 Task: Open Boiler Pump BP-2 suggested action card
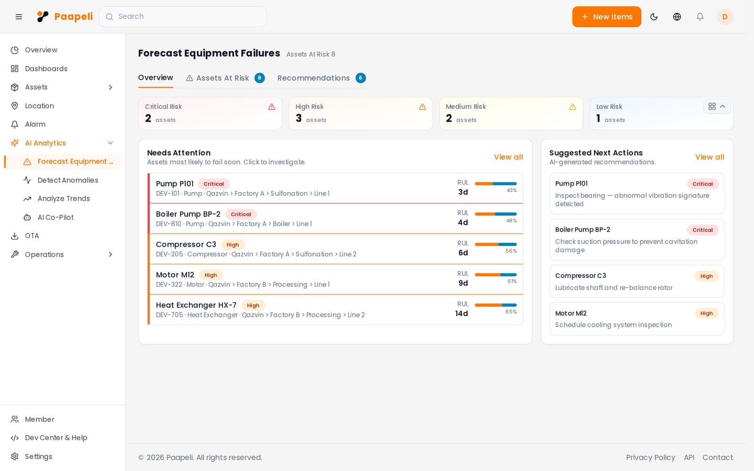click(x=637, y=240)
